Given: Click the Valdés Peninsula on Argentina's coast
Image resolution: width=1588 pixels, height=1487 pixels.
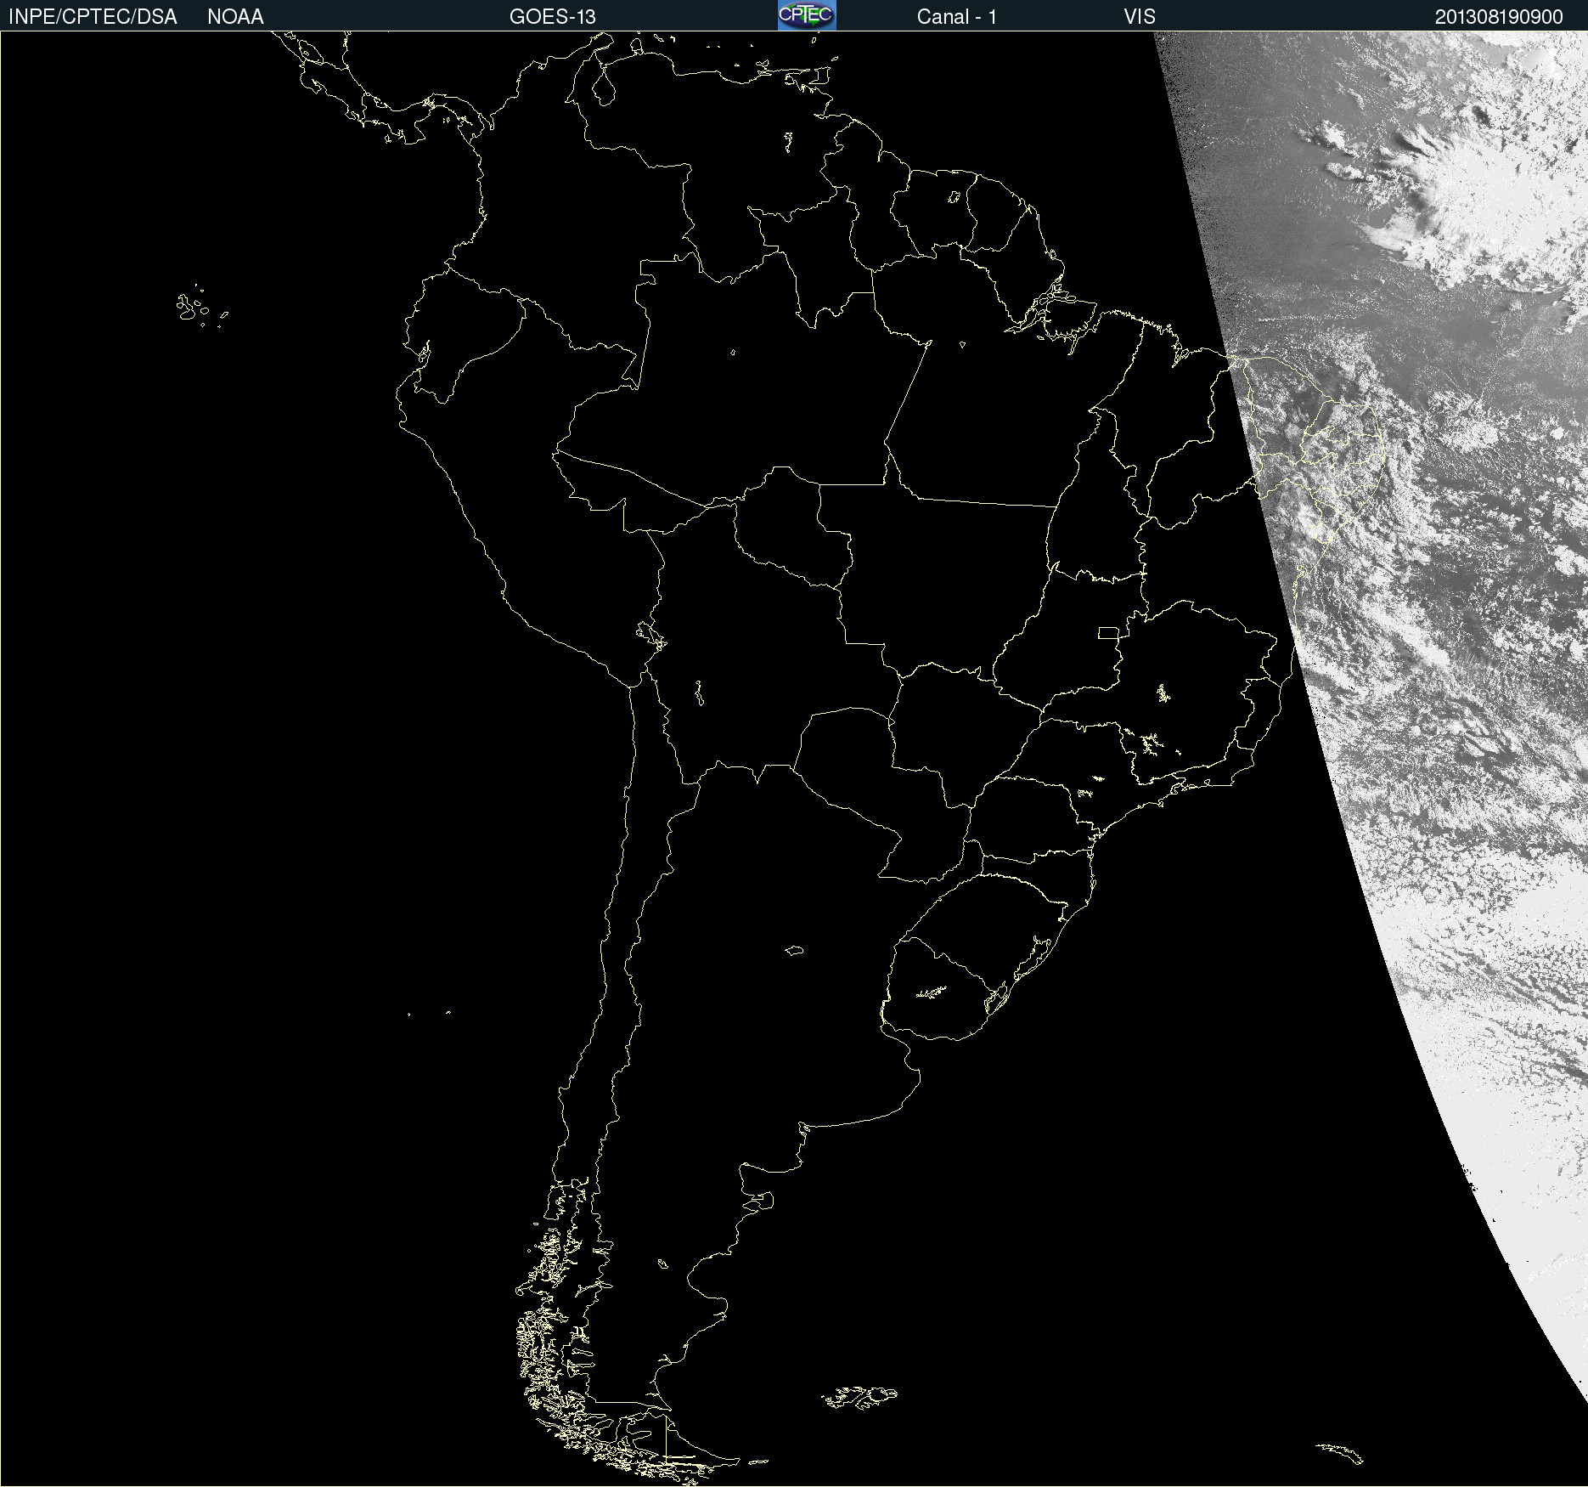Looking at the screenshot, I should (762, 1200).
